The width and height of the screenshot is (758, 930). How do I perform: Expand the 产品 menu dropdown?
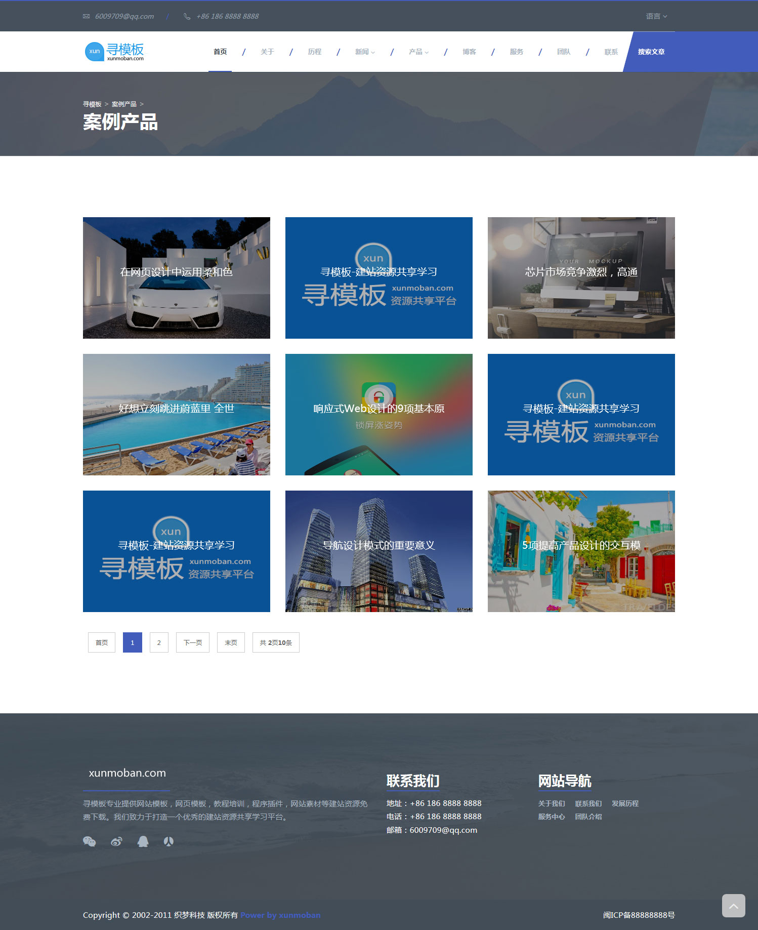[x=418, y=52]
